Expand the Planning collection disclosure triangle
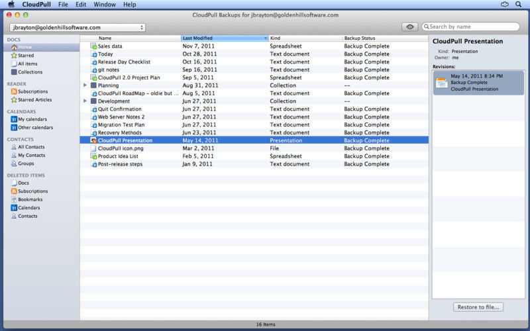The image size is (530, 331). (x=85, y=85)
